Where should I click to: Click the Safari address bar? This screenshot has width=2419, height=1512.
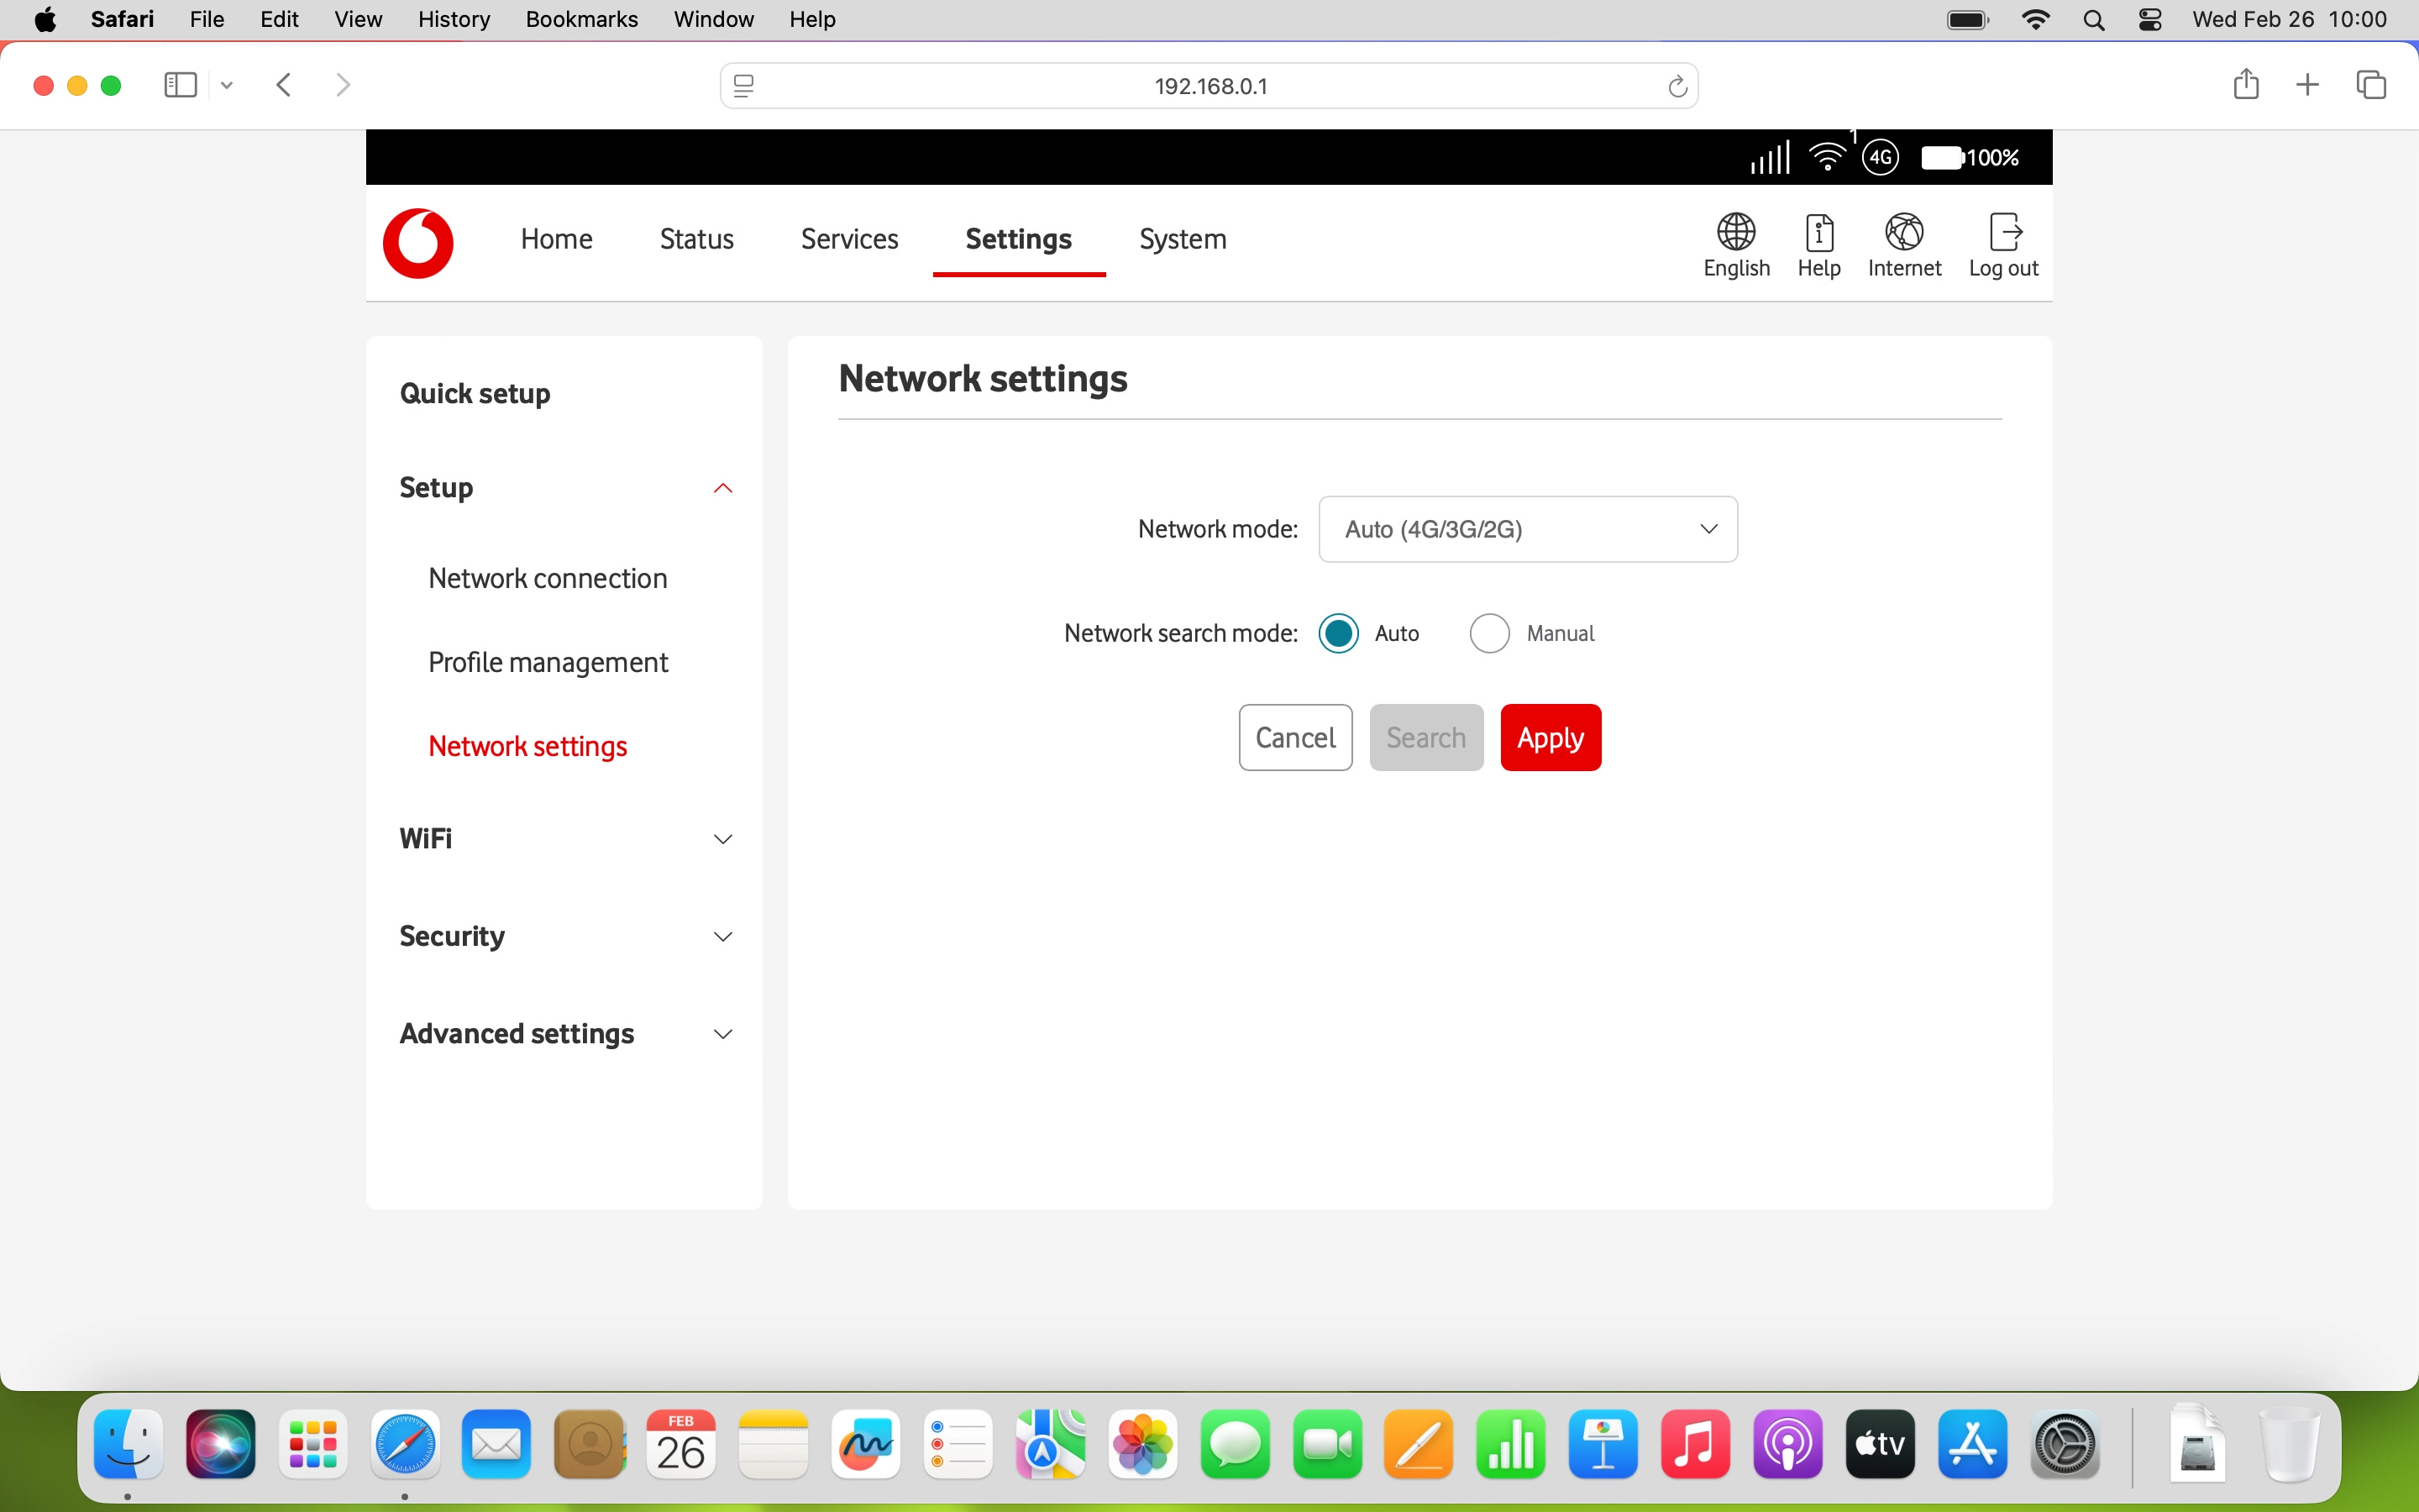click(1209, 87)
